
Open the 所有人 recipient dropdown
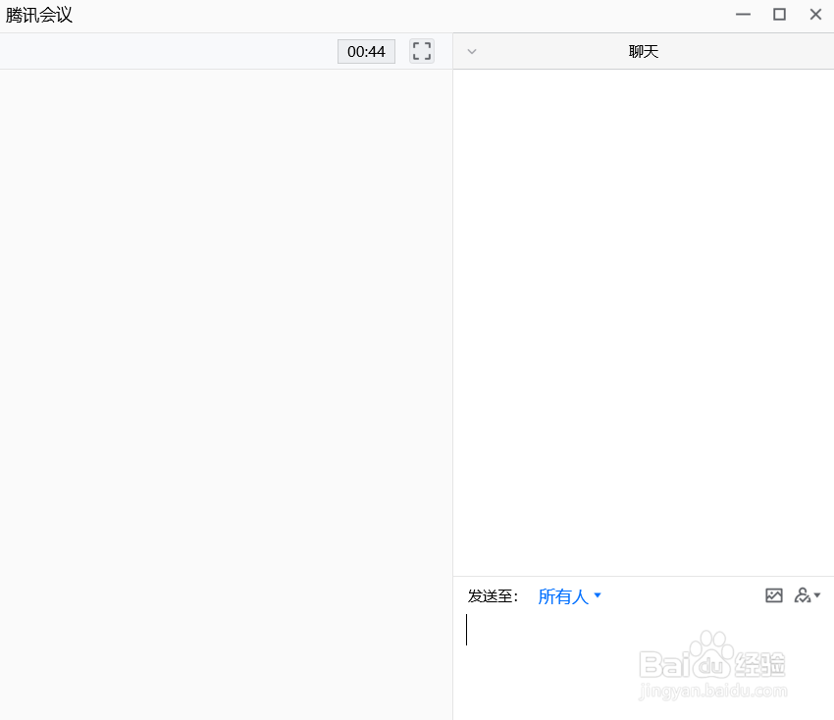[x=564, y=595]
